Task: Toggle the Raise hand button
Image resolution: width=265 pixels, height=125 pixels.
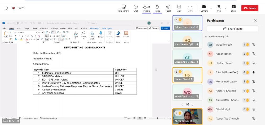Action: click(157, 8)
